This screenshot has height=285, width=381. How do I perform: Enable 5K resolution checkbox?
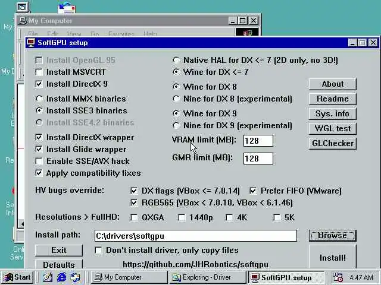(x=277, y=218)
